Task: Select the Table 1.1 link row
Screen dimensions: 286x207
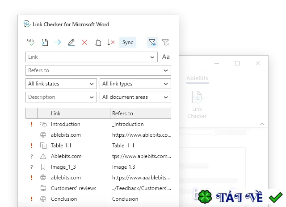Action: pos(98,146)
